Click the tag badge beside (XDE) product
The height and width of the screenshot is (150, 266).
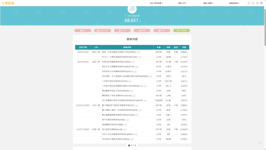[x=140, y=110]
